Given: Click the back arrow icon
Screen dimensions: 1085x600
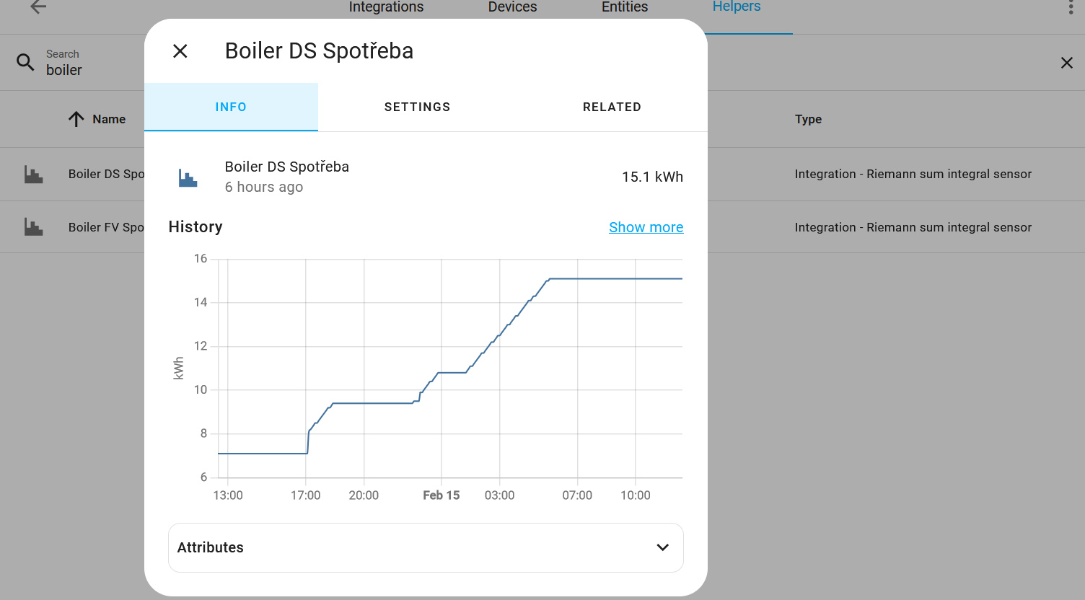Looking at the screenshot, I should coord(38,7).
